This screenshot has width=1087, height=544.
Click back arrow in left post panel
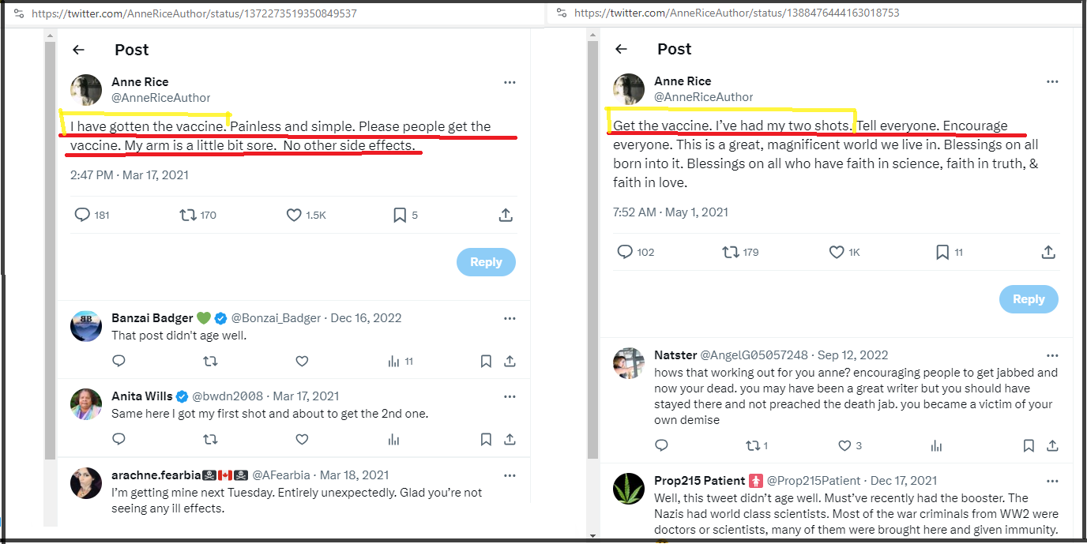tap(78, 50)
